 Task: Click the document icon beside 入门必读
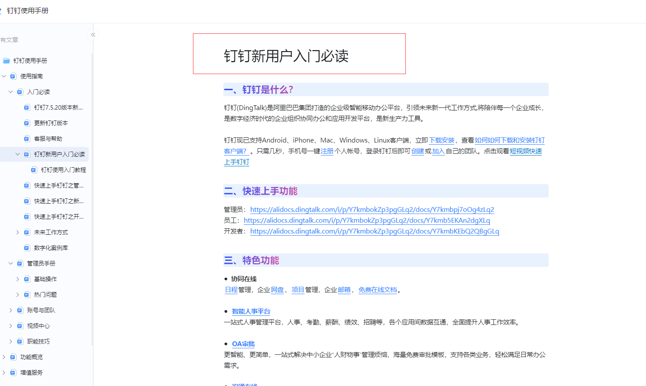[20, 92]
